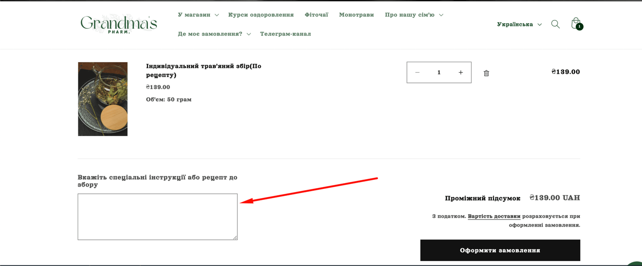This screenshot has width=642, height=266.
Task: Select "Монотрави" in the navigation
Action: [x=356, y=15]
